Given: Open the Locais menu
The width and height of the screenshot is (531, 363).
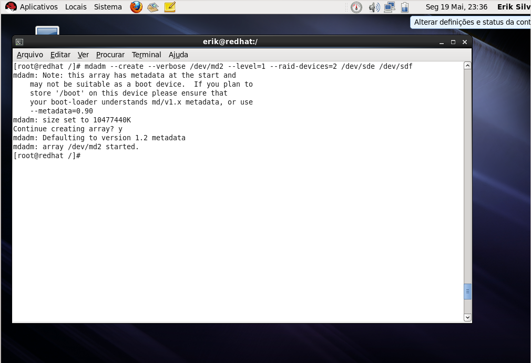Looking at the screenshot, I should (76, 7).
